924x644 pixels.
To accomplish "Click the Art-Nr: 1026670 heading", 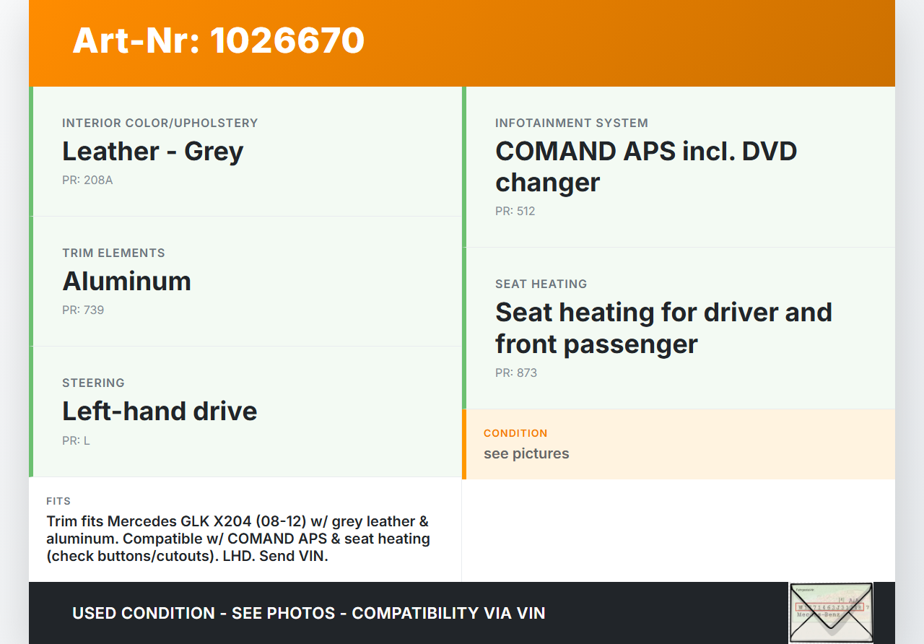I will 218,40.
